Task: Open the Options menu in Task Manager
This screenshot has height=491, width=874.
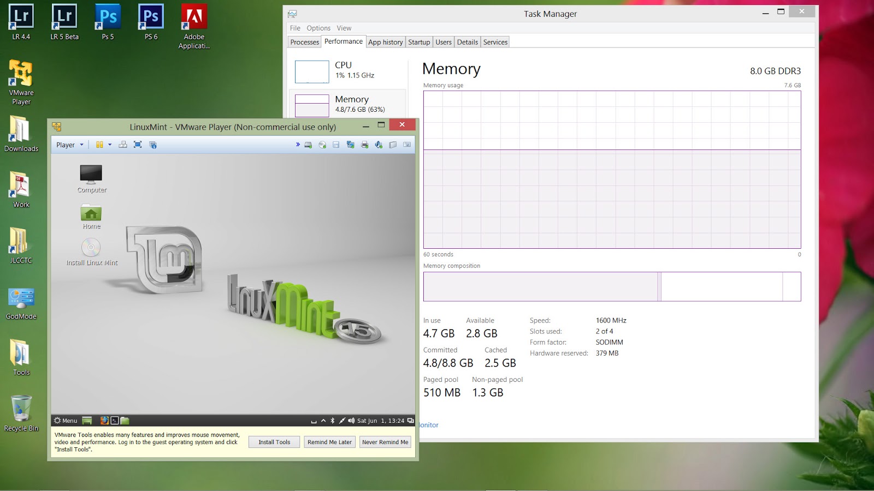Action: point(318,28)
